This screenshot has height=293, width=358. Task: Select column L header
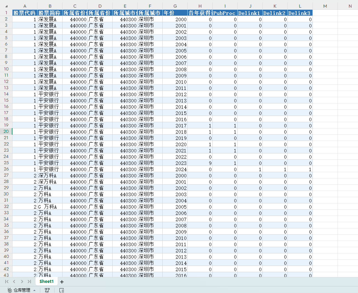coord(300,6)
